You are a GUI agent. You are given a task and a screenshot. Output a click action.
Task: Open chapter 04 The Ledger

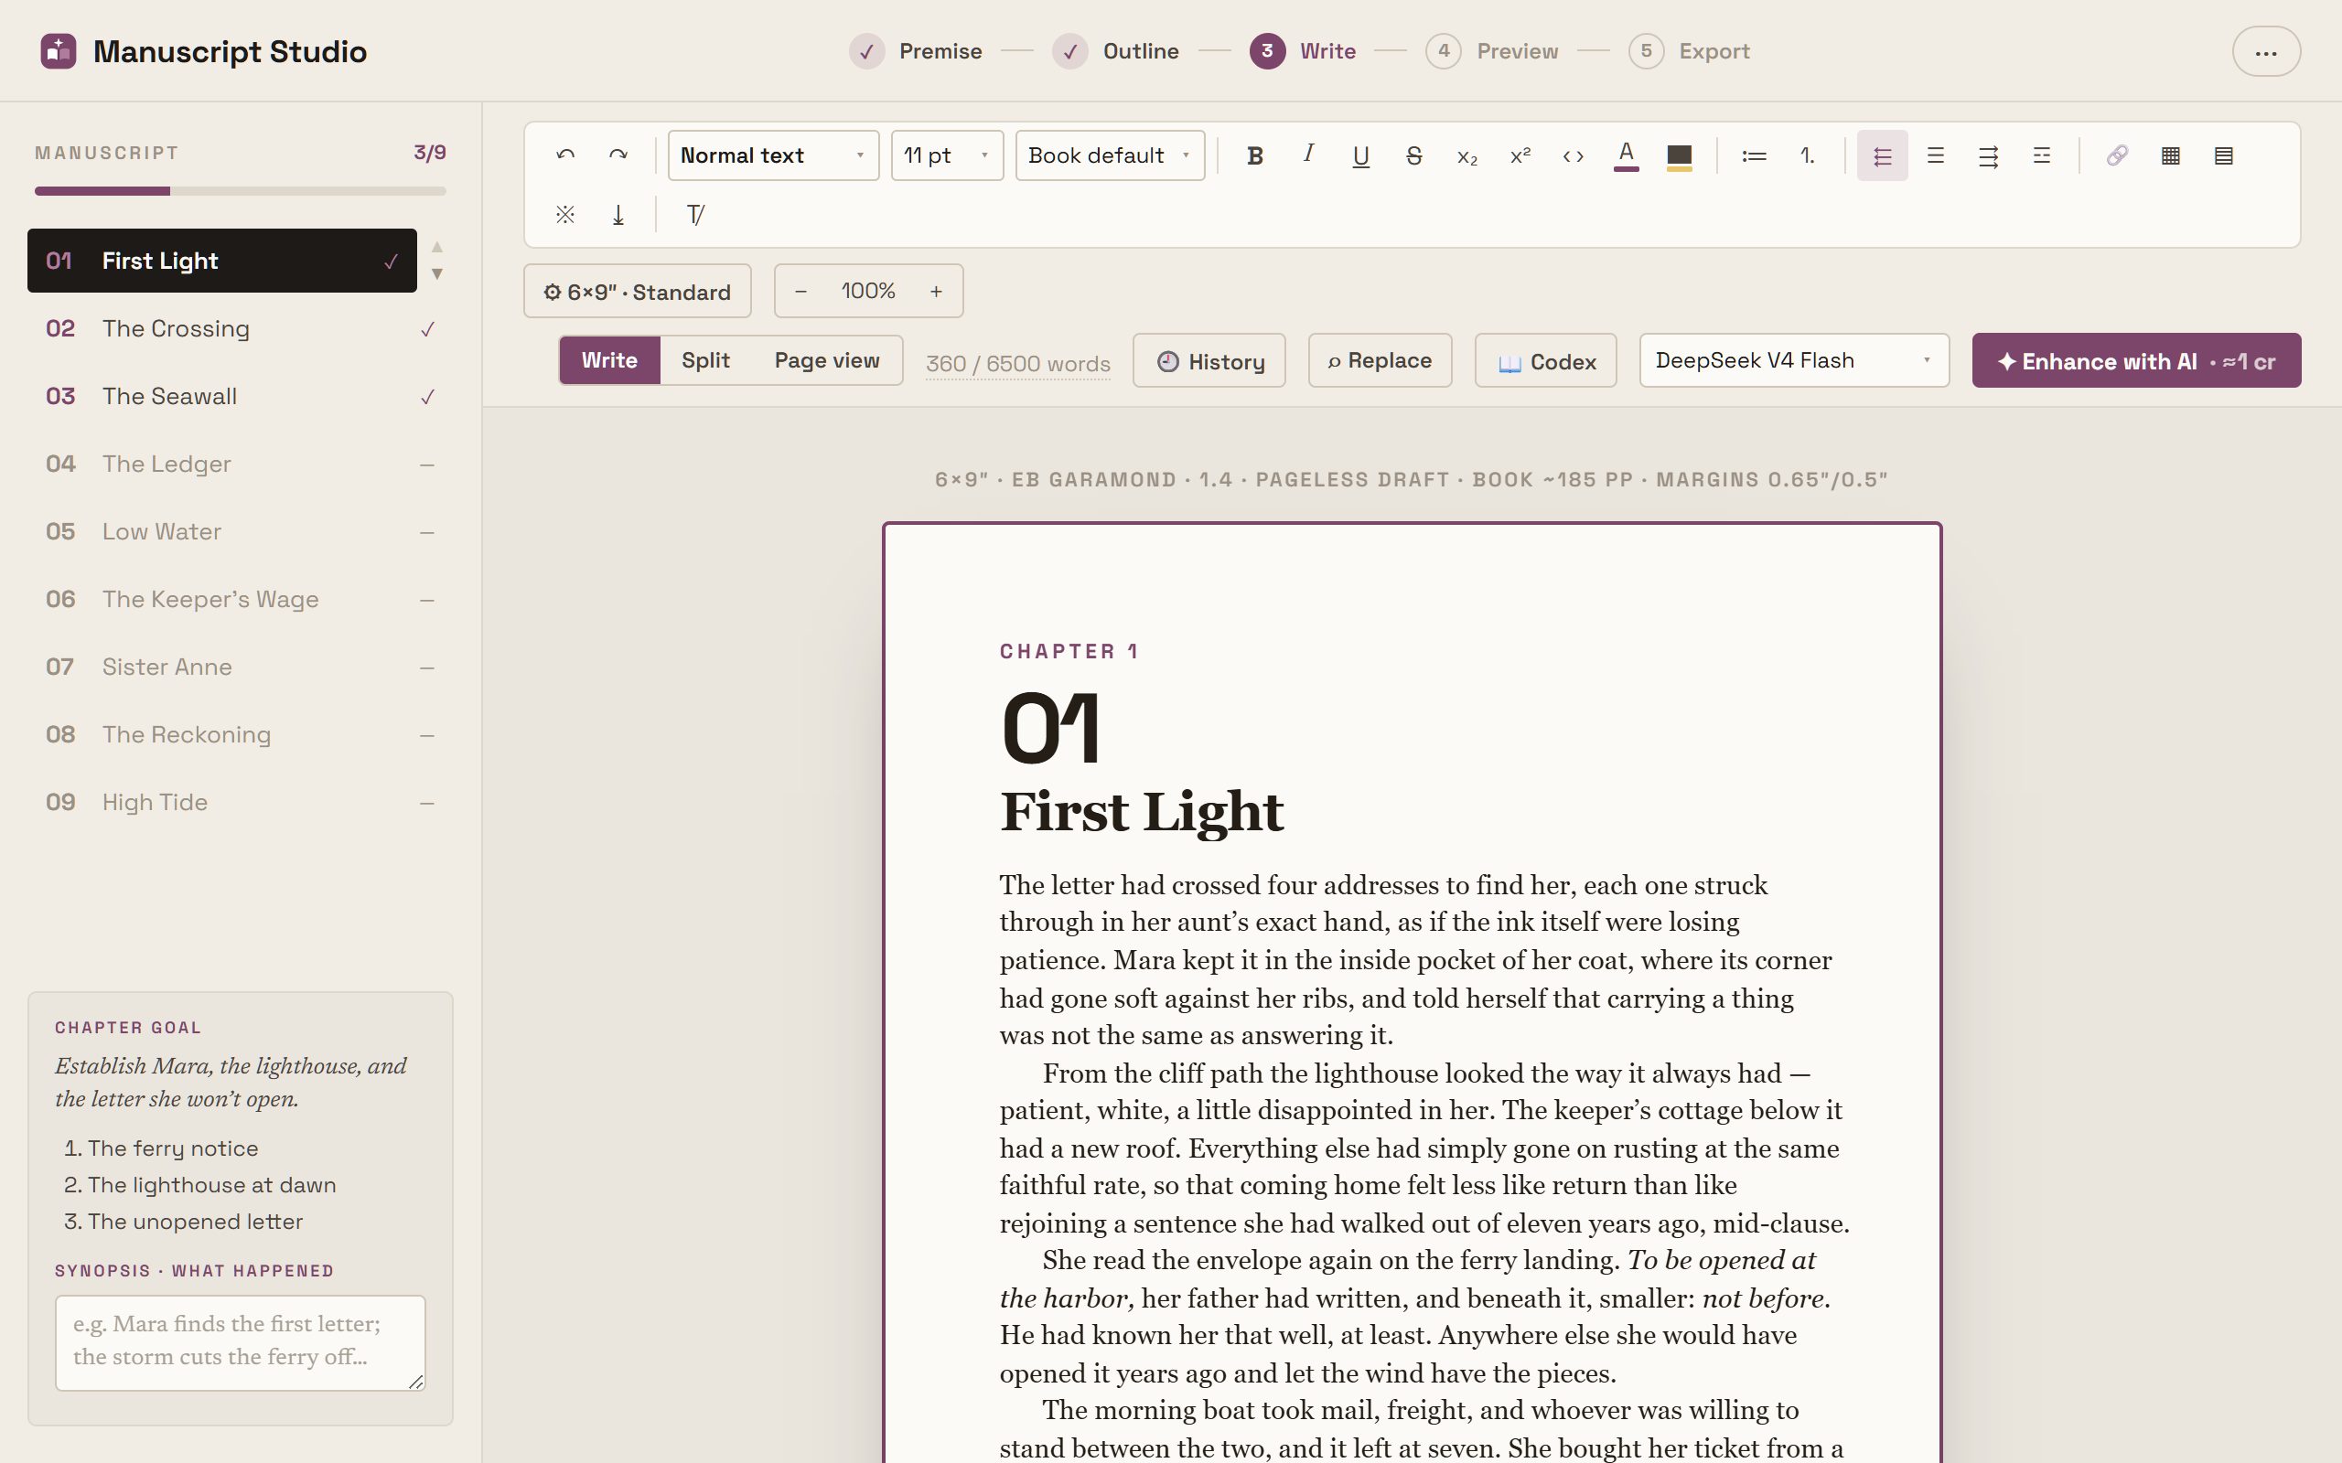(x=240, y=465)
